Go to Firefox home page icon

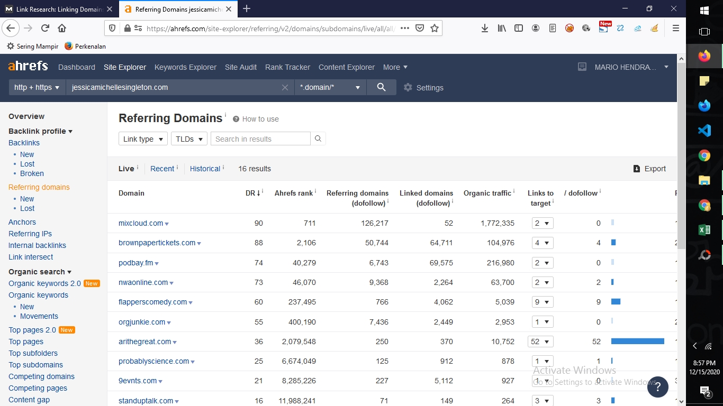tap(62, 29)
